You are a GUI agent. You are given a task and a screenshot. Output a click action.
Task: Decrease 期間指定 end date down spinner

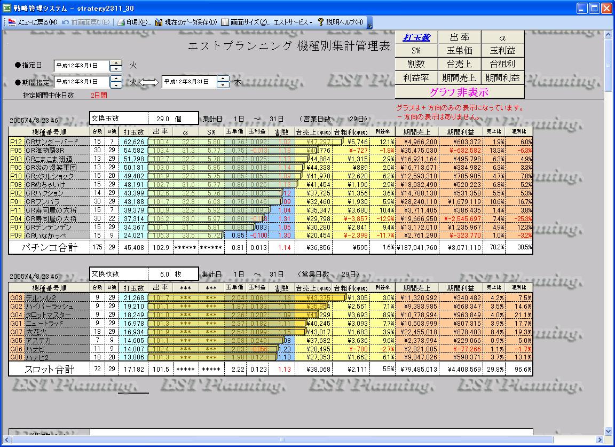click(x=223, y=85)
